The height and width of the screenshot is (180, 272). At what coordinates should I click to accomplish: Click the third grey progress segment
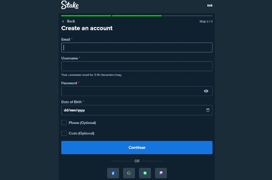point(188,16)
